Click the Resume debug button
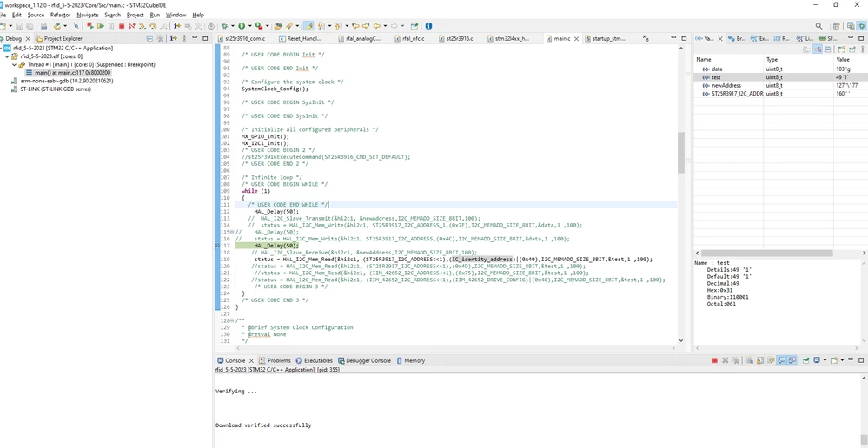868x448 pixels. [101, 26]
